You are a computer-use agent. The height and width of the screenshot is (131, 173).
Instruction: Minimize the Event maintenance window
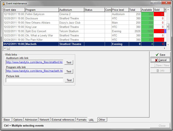point(153,2)
